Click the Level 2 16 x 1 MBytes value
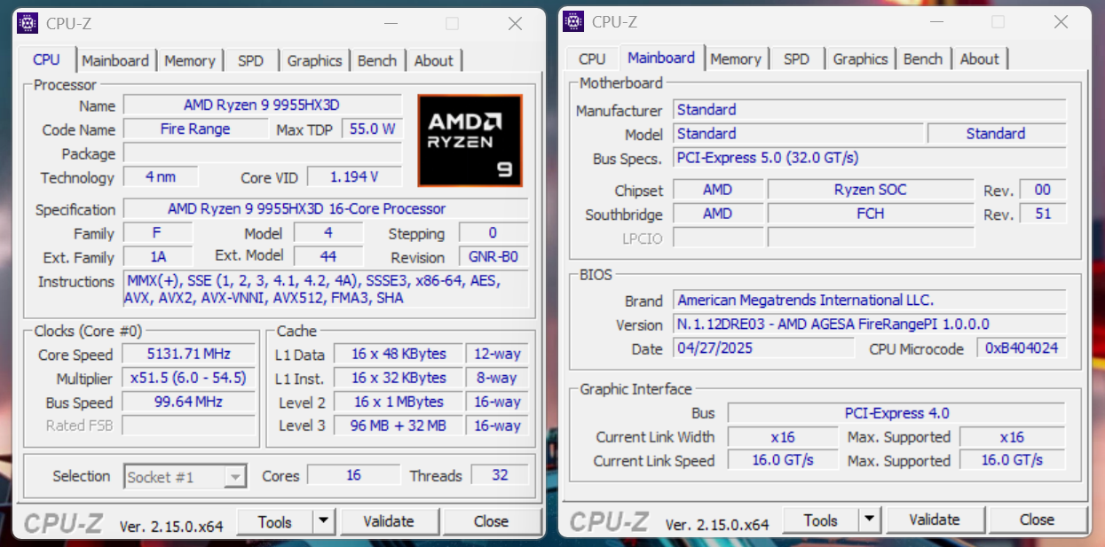The height and width of the screenshot is (547, 1105). (399, 402)
